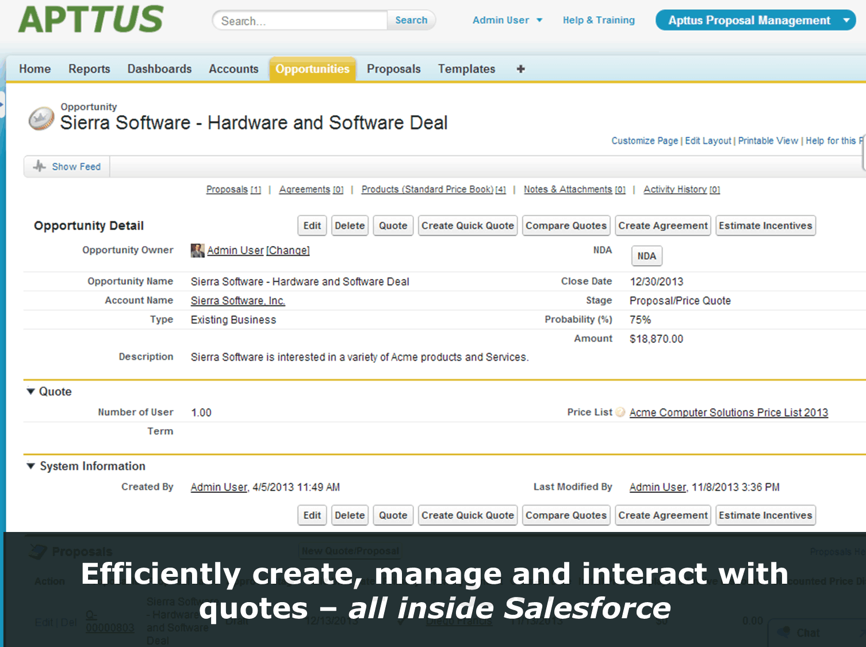Collapse the System Information section
The width and height of the screenshot is (866, 647).
(x=30, y=466)
